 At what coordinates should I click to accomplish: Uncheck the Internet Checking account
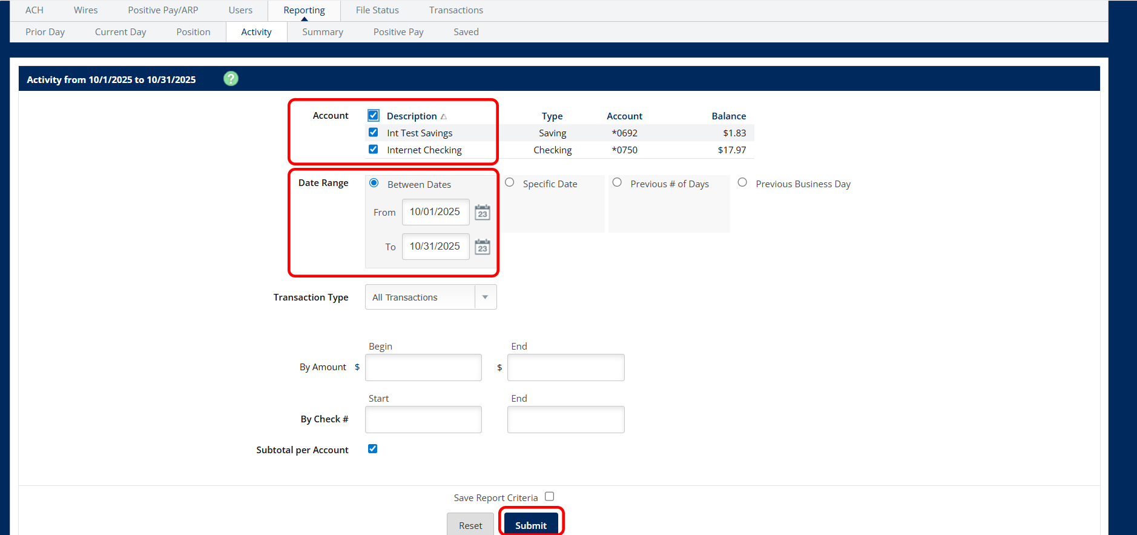pyautogui.click(x=374, y=150)
